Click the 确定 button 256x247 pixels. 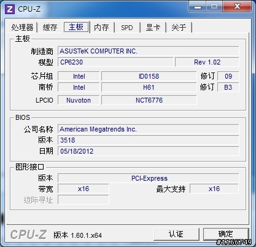(x=225, y=234)
